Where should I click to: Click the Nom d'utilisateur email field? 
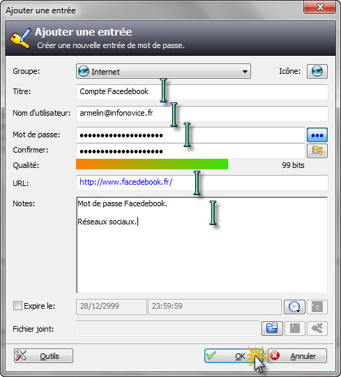[x=202, y=114]
